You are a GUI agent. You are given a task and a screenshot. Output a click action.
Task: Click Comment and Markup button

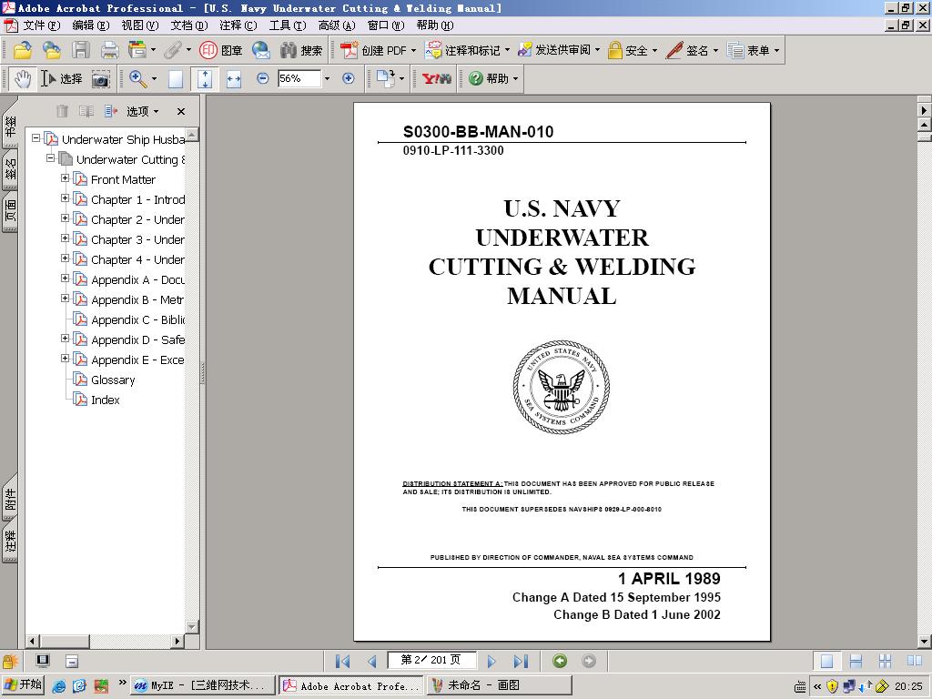point(467,51)
